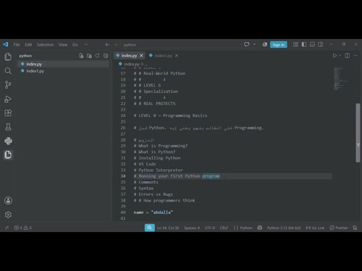
Task: Change Spaces: 4 indentation setting
Action: pyautogui.click(x=192, y=228)
